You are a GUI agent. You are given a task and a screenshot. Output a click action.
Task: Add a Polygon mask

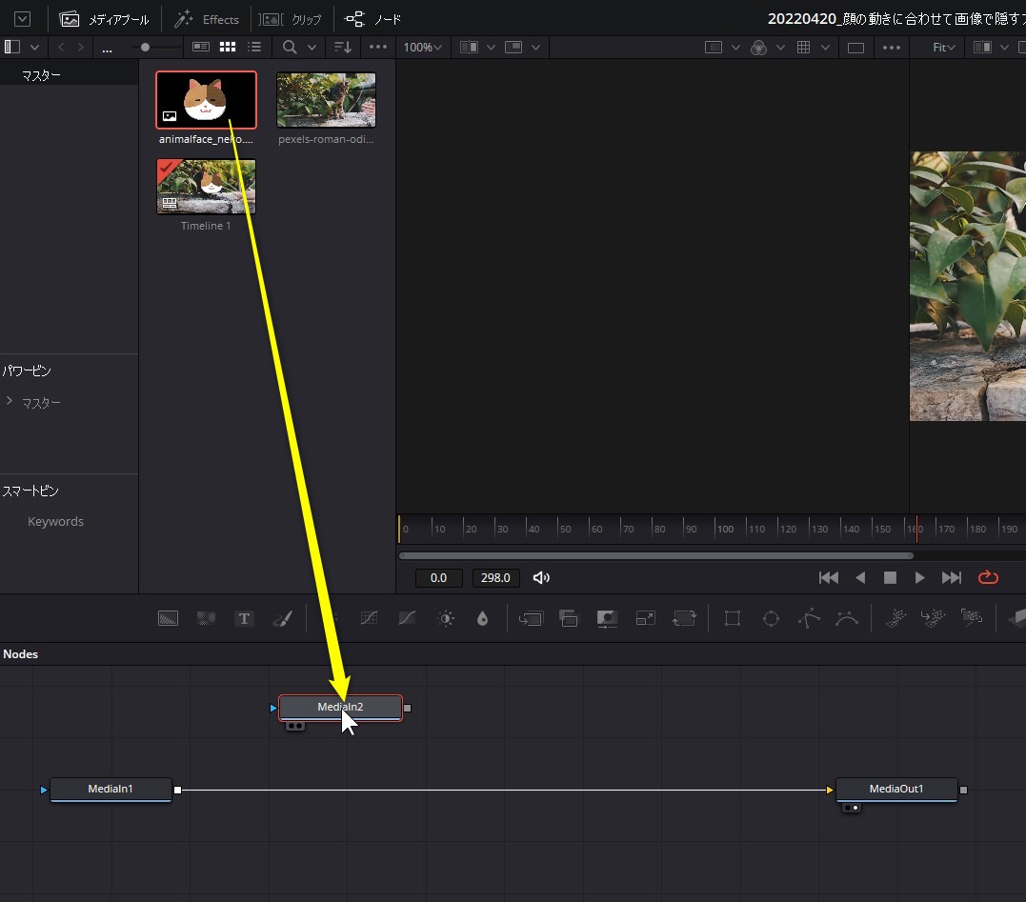coord(810,618)
